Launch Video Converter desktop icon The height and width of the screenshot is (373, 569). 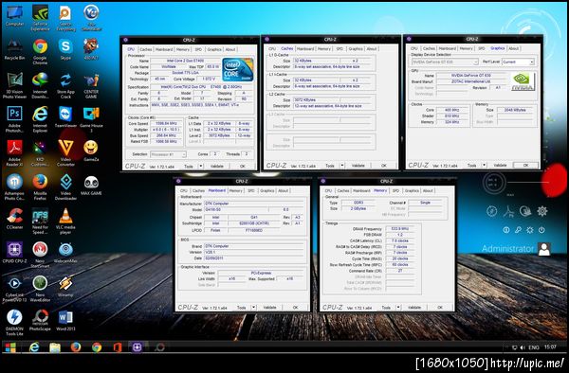point(65,153)
